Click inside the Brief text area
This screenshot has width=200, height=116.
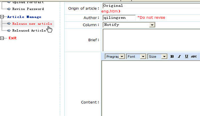(x=151, y=40)
